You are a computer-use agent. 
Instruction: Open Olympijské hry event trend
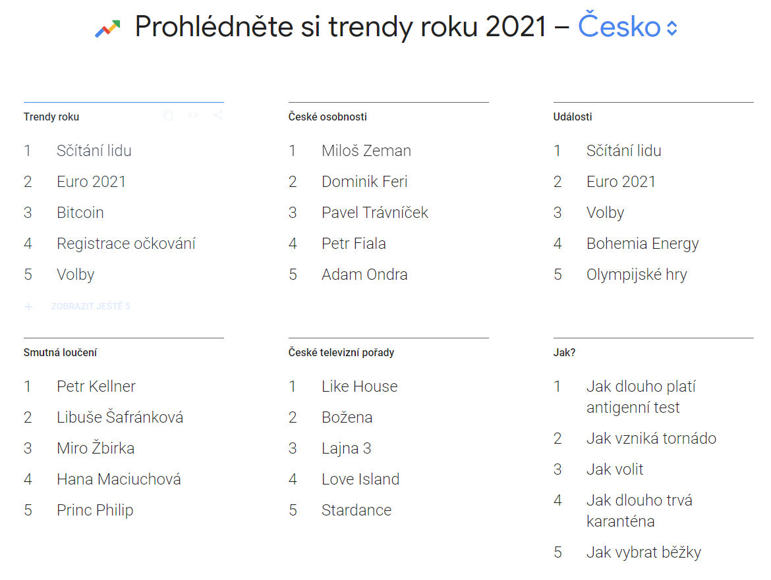pos(636,275)
